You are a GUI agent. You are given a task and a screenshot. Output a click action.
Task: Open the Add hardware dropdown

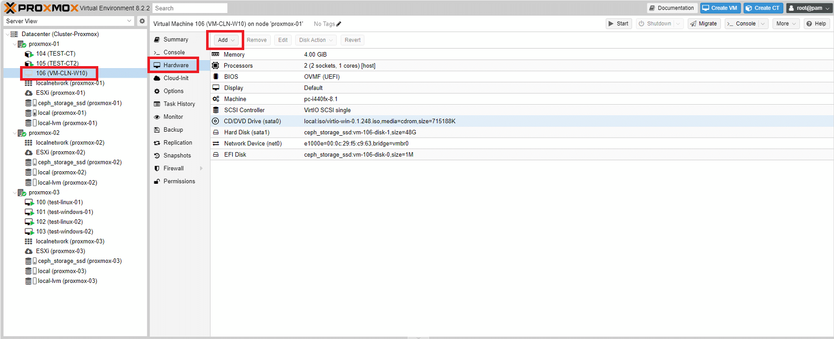(226, 40)
